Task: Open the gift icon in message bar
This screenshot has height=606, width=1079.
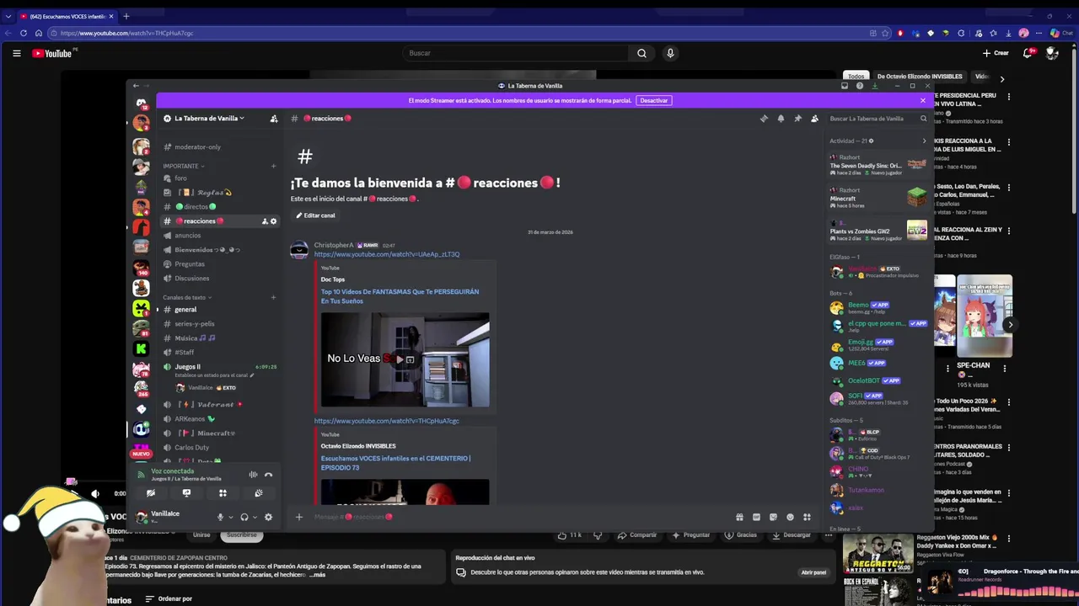Action: [x=739, y=517]
